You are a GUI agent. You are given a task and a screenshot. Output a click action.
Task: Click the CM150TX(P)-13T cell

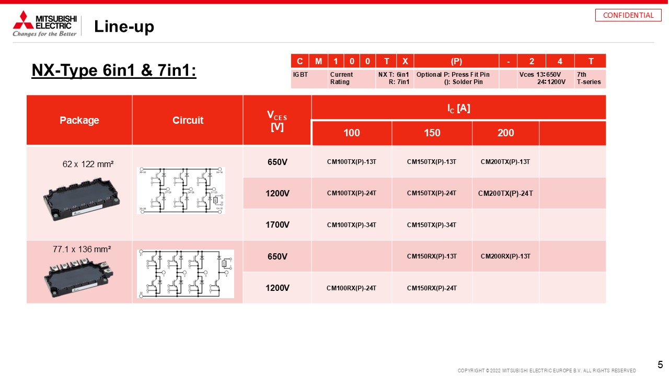[x=432, y=162]
